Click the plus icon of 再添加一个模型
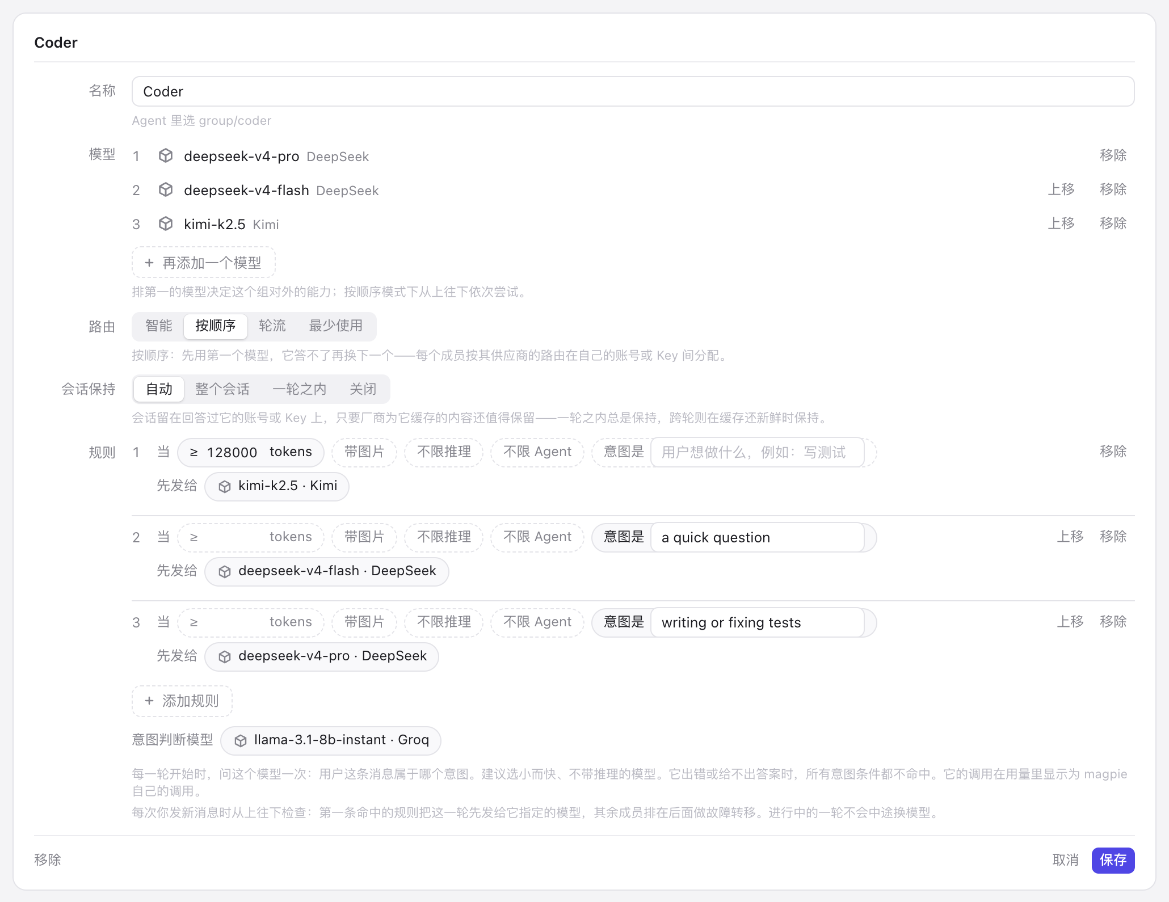Viewport: 1169px width, 902px height. tap(149, 263)
